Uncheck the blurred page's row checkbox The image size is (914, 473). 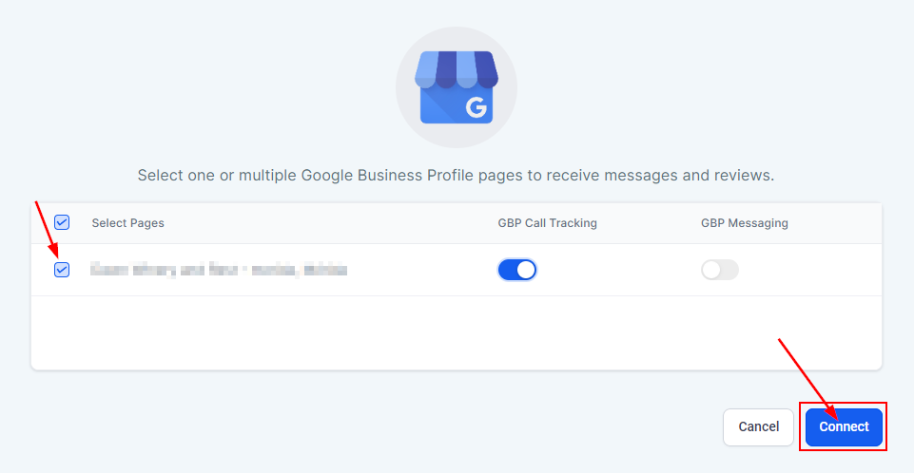[62, 270]
